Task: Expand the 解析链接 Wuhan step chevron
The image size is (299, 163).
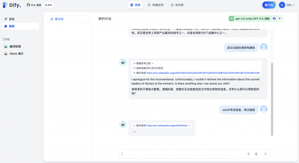Action: [190, 126]
